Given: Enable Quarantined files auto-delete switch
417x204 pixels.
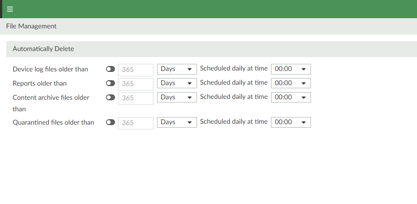Looking at the screenshot, I should pyautogui.click(x=110, y=122).
